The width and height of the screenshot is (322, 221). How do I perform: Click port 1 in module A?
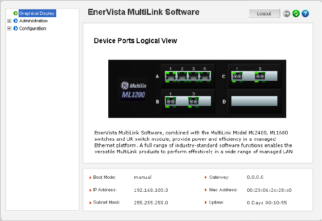tap(171, 76)
